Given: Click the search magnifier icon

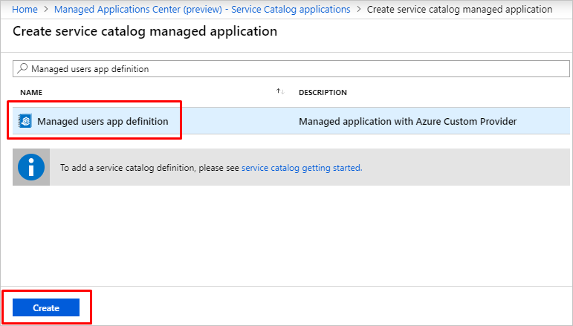Looking at the screenshot, I should click(x=22, y=68).
